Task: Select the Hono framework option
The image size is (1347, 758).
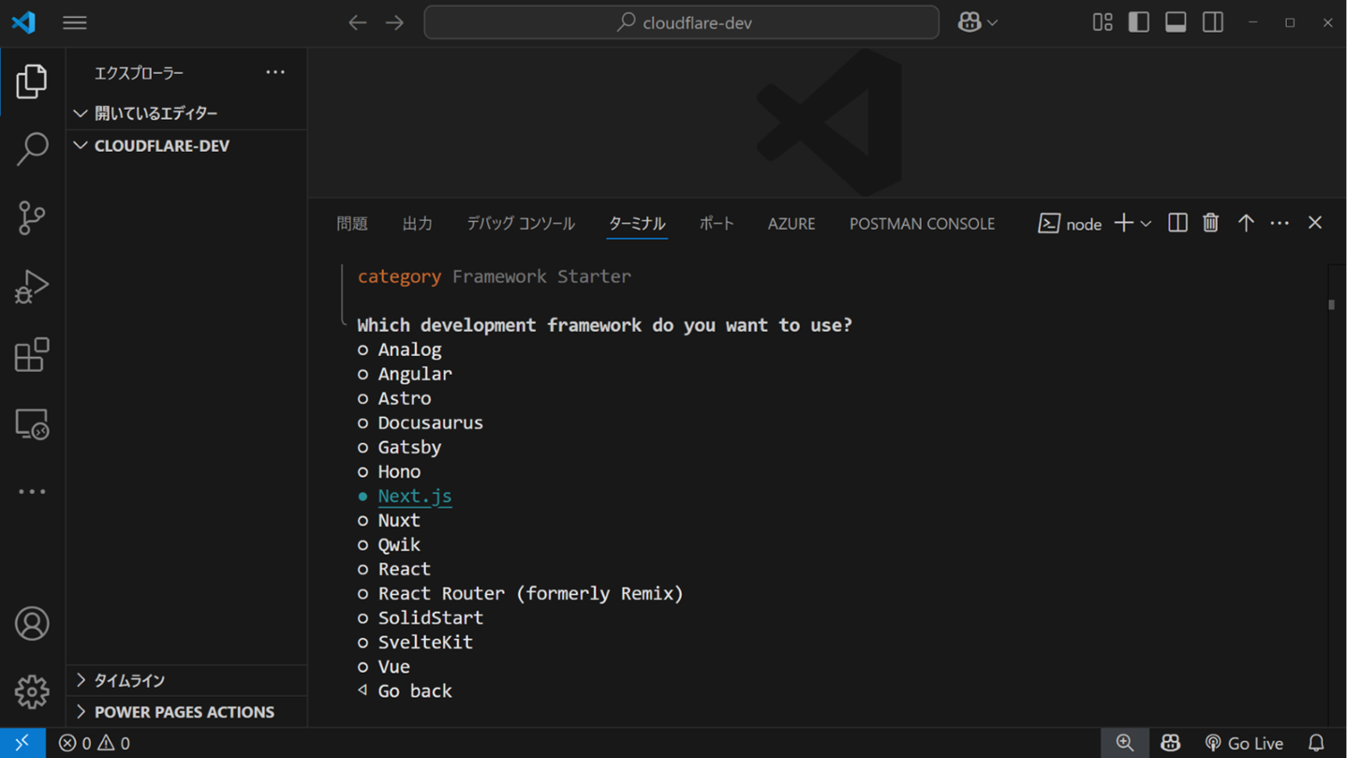Action: pos(399,471)
